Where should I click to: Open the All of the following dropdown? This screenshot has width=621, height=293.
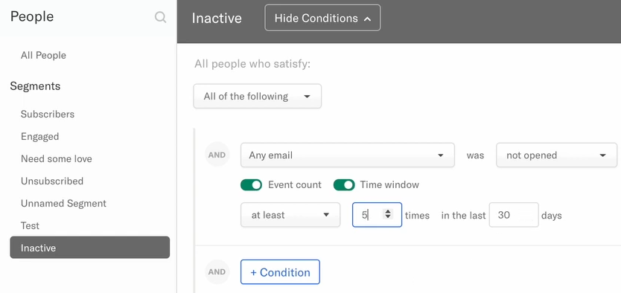click(258, 96)
